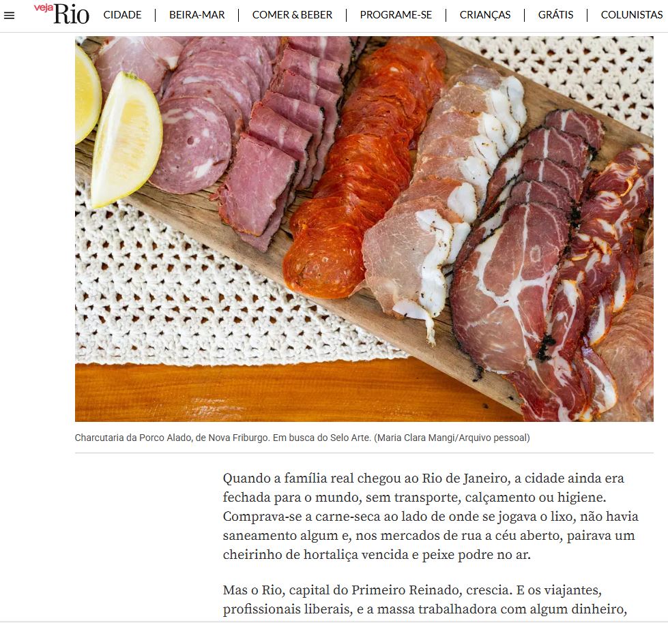Viewport: 668px width, 623px height.
Task: Select the GRÁTIS navigation link
Action: (555, 15)
